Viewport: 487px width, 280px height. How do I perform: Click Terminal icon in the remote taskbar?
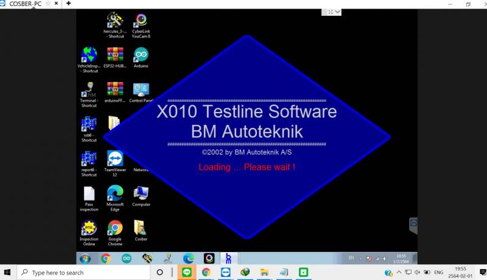(168, 258)
